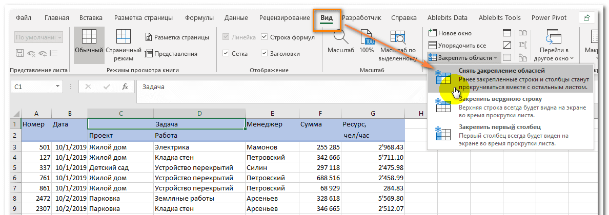Choose Закрепить верхнюю строку

511,106
